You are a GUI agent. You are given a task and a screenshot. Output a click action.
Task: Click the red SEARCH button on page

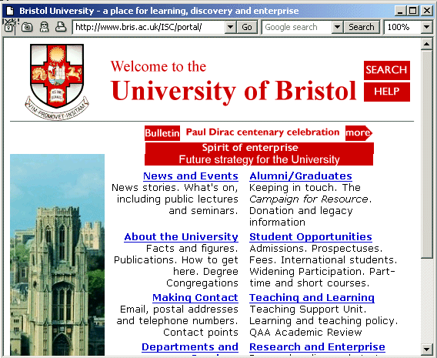coord(386,70)
